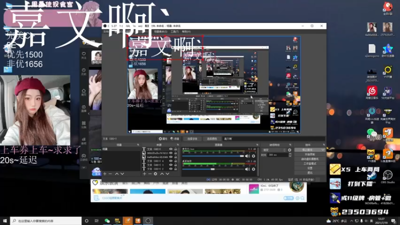Image resolution: width=400 pixels, height=225 pixels.
Task: Expand chevron at bottom of left app sidebar
Action: [x=83, y=167]
